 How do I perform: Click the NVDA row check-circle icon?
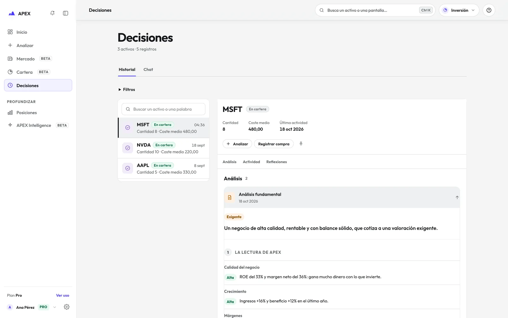coord(128,148)
